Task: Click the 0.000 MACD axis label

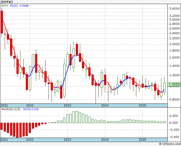Action: 174,123
